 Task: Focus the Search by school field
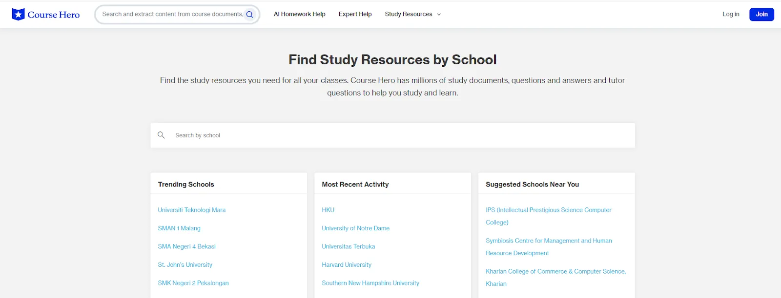[392, 135]
